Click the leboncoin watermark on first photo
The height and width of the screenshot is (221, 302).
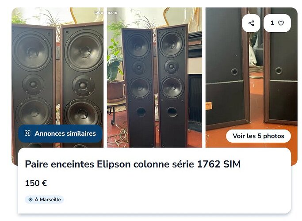(106, 12)
